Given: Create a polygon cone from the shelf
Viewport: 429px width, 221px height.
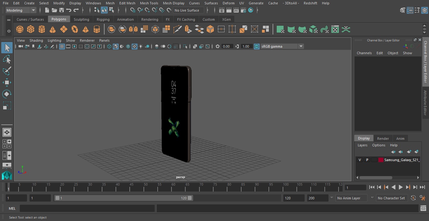Looking at the screenshot, I should (53, 29).
